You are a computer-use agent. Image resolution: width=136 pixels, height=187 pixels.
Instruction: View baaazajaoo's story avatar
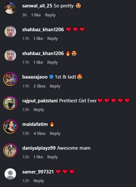point(10,79)
